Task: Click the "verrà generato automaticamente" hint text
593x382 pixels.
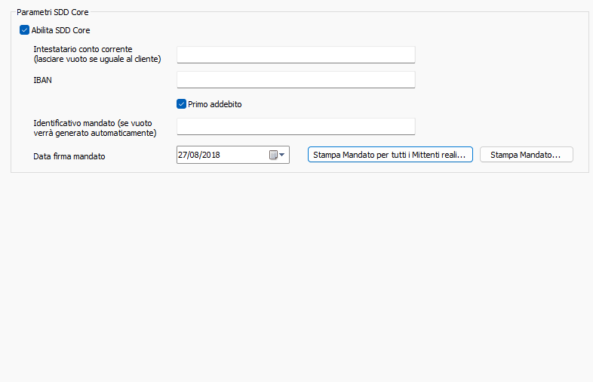Action: (x=94, y=133)
